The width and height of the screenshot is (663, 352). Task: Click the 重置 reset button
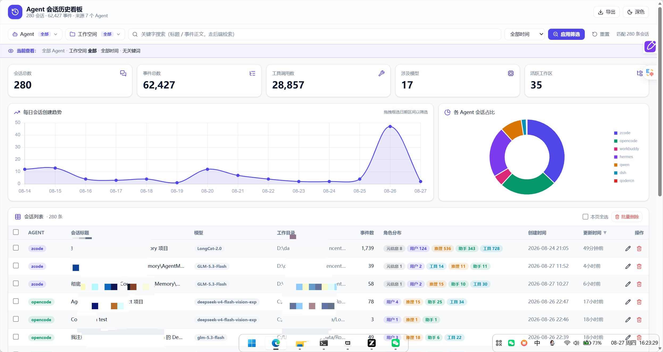(x=601, y=34)
